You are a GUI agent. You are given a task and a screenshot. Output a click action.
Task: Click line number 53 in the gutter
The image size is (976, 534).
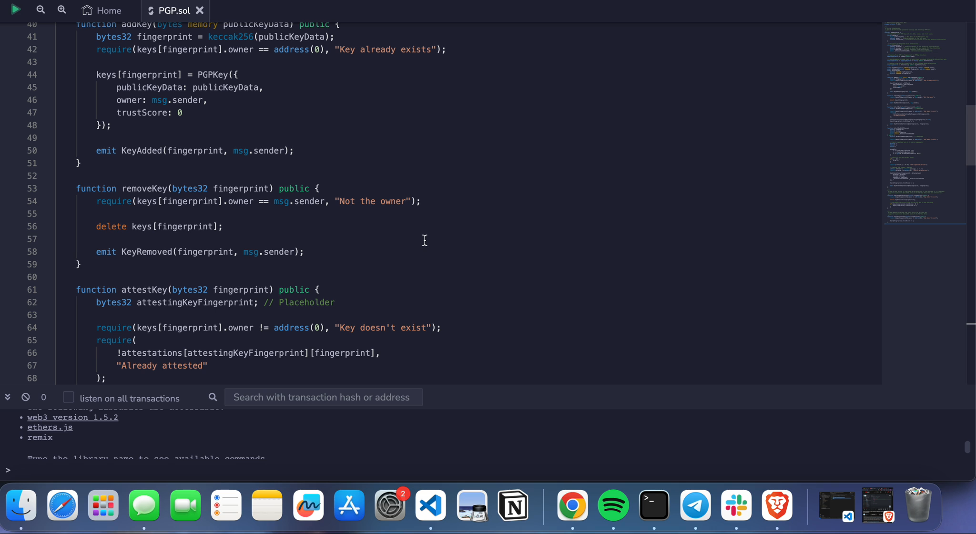point(32,188)
